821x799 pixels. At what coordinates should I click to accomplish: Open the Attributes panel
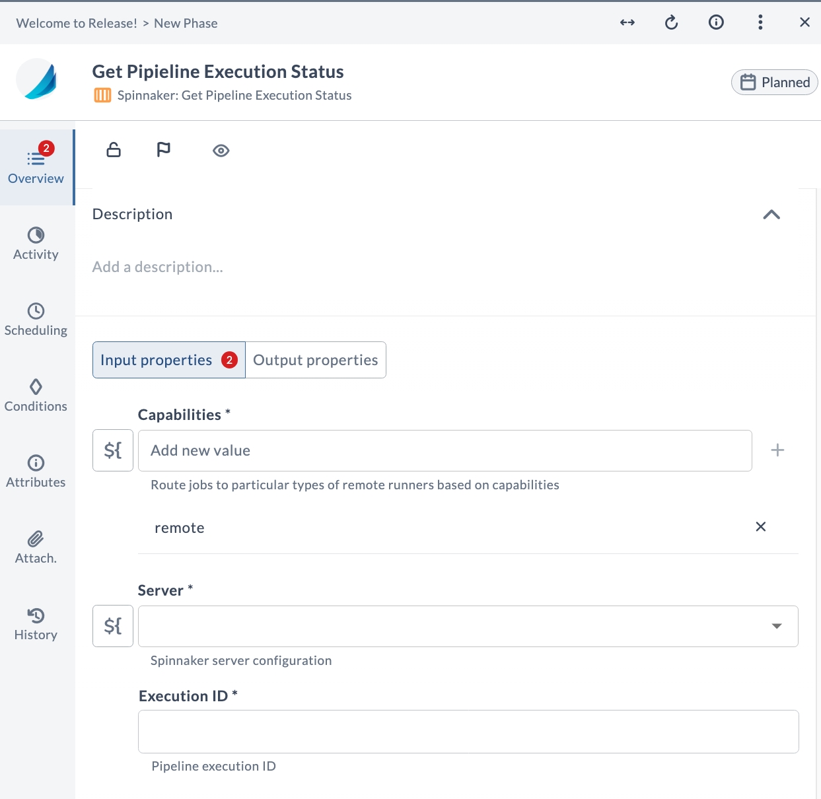(36, 472)
